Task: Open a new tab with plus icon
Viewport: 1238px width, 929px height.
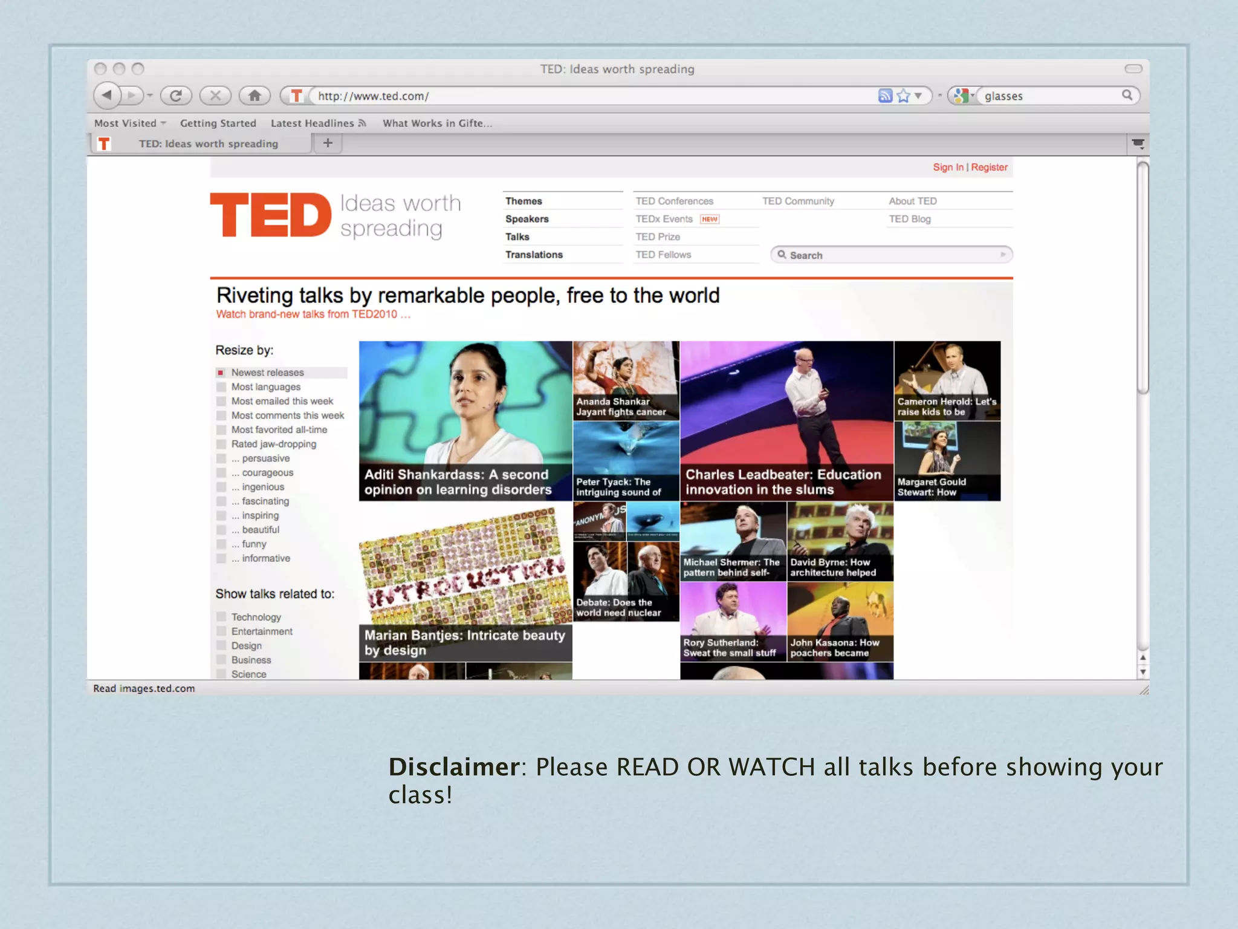Action: [x=328, y=143]
